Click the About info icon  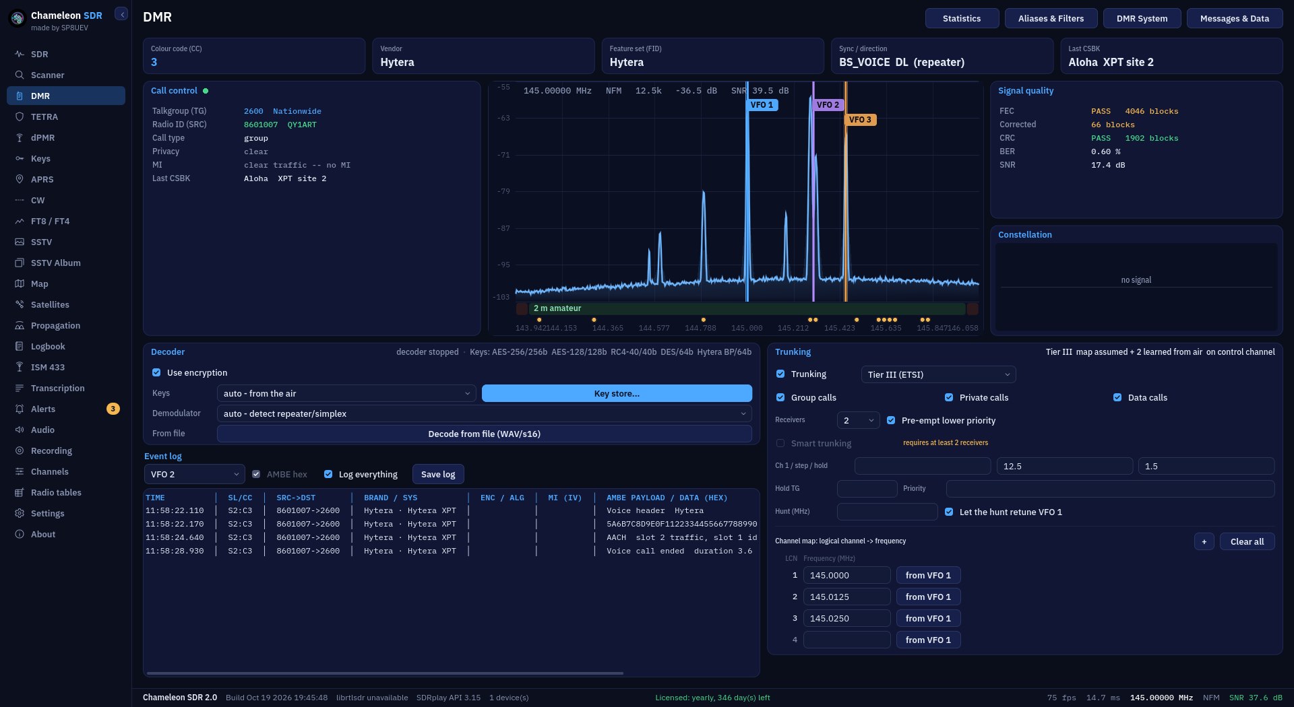(x=20, y=534)
